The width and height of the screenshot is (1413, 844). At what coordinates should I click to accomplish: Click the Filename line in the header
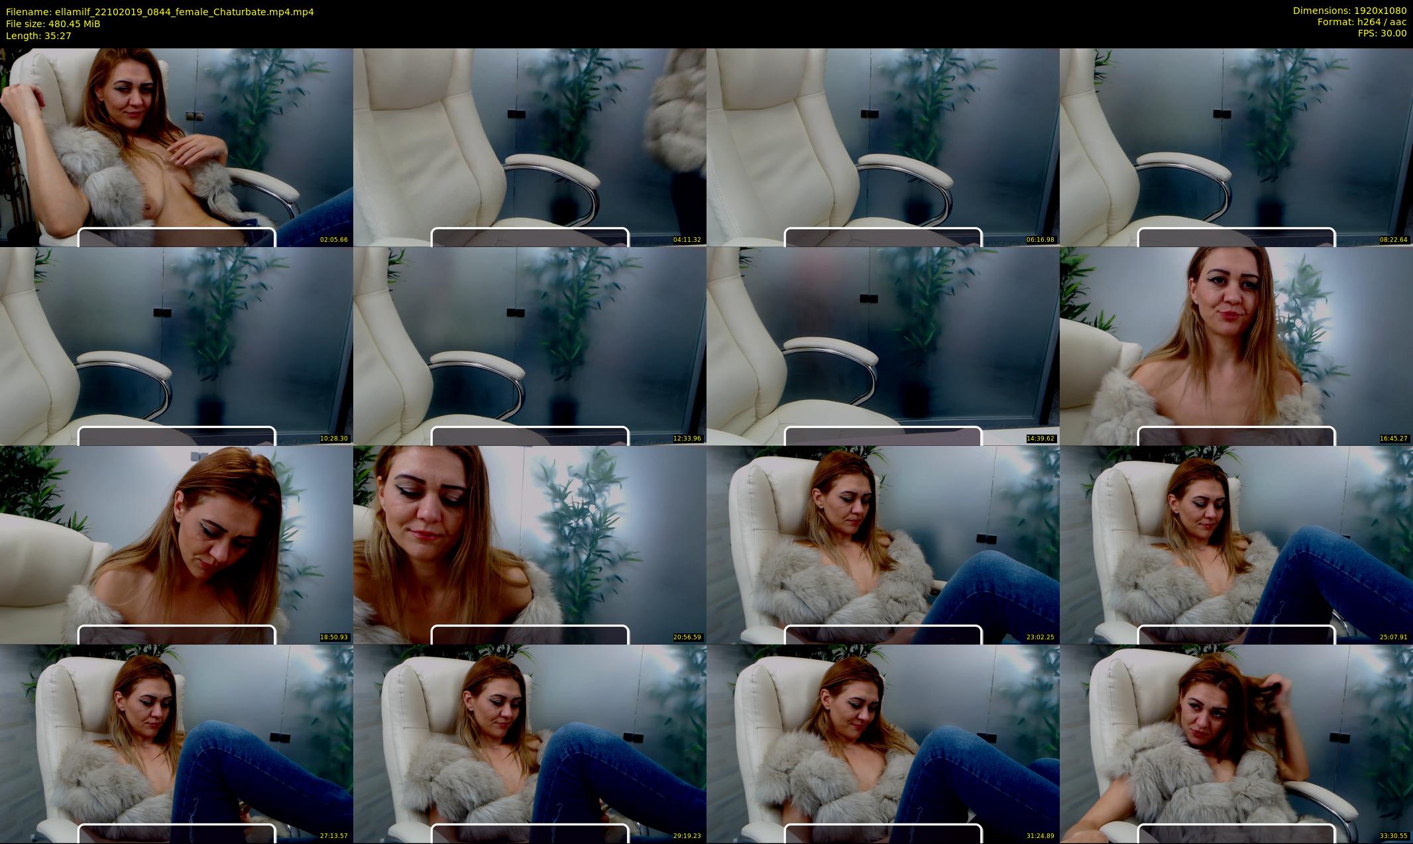coord(160,12)
